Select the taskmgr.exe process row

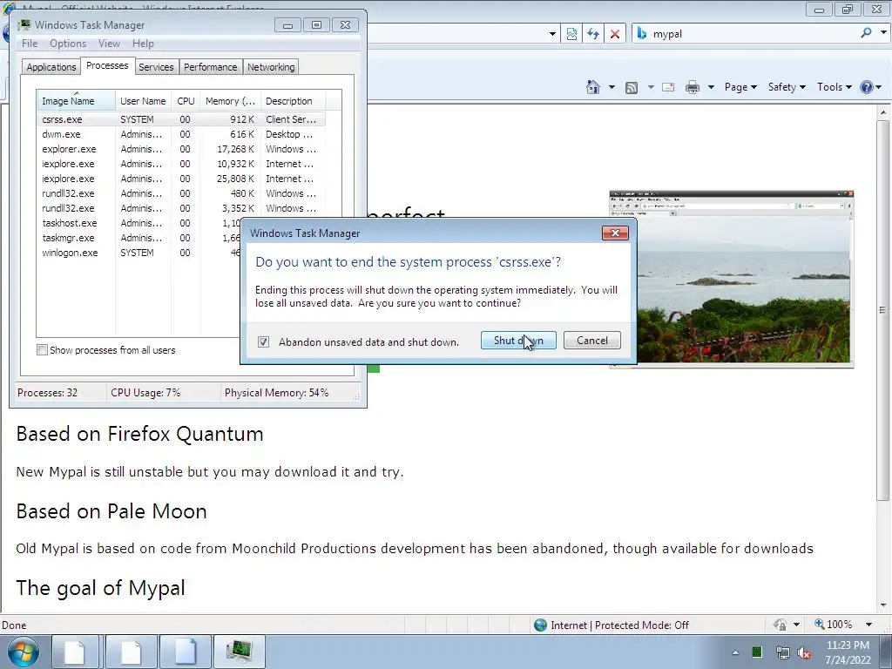coord(139,238)
